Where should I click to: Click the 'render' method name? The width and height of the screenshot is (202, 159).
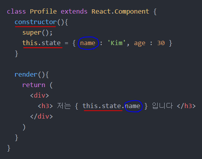(x=26, y=75)
